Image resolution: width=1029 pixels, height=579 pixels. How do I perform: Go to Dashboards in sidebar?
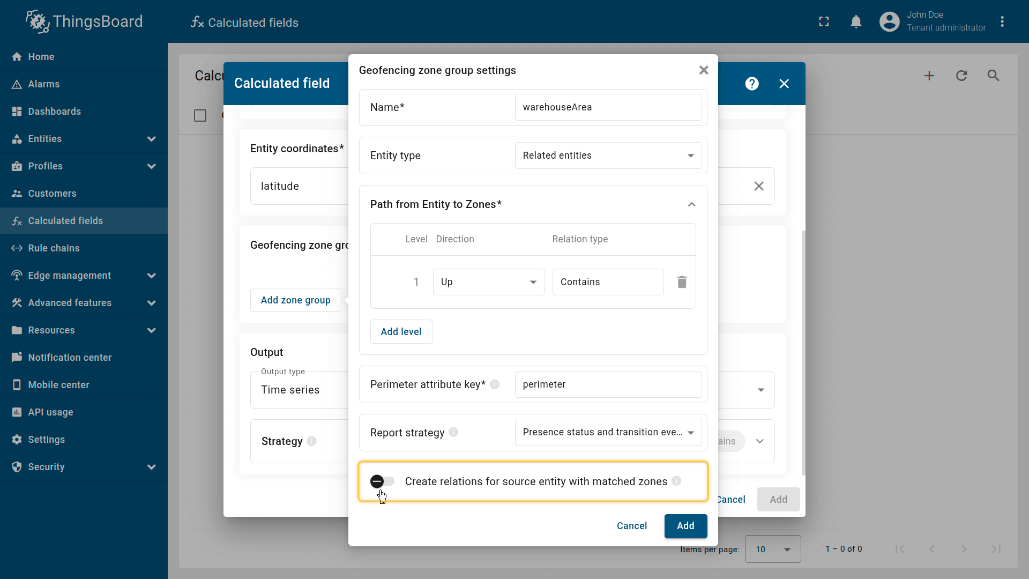pyautogui.click(x=54, y=112)
